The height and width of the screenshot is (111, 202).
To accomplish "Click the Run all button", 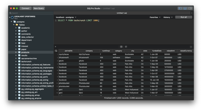I will click(x=184, y=17).
